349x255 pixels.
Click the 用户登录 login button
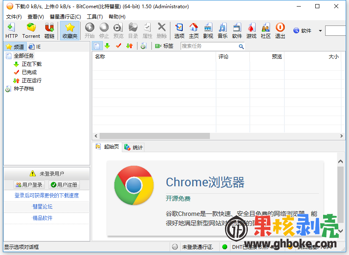pos(29,185)
